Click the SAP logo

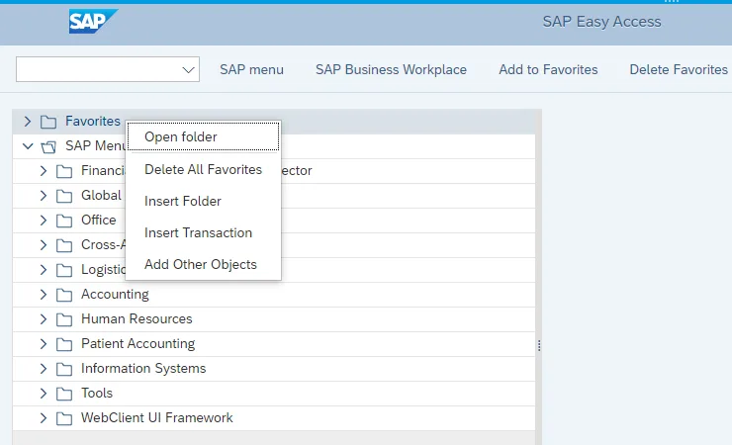click(93, 22)
